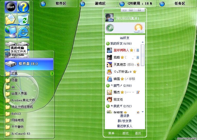
Task: Open the 千千静听 folder
Action: [x=14, y=127]
